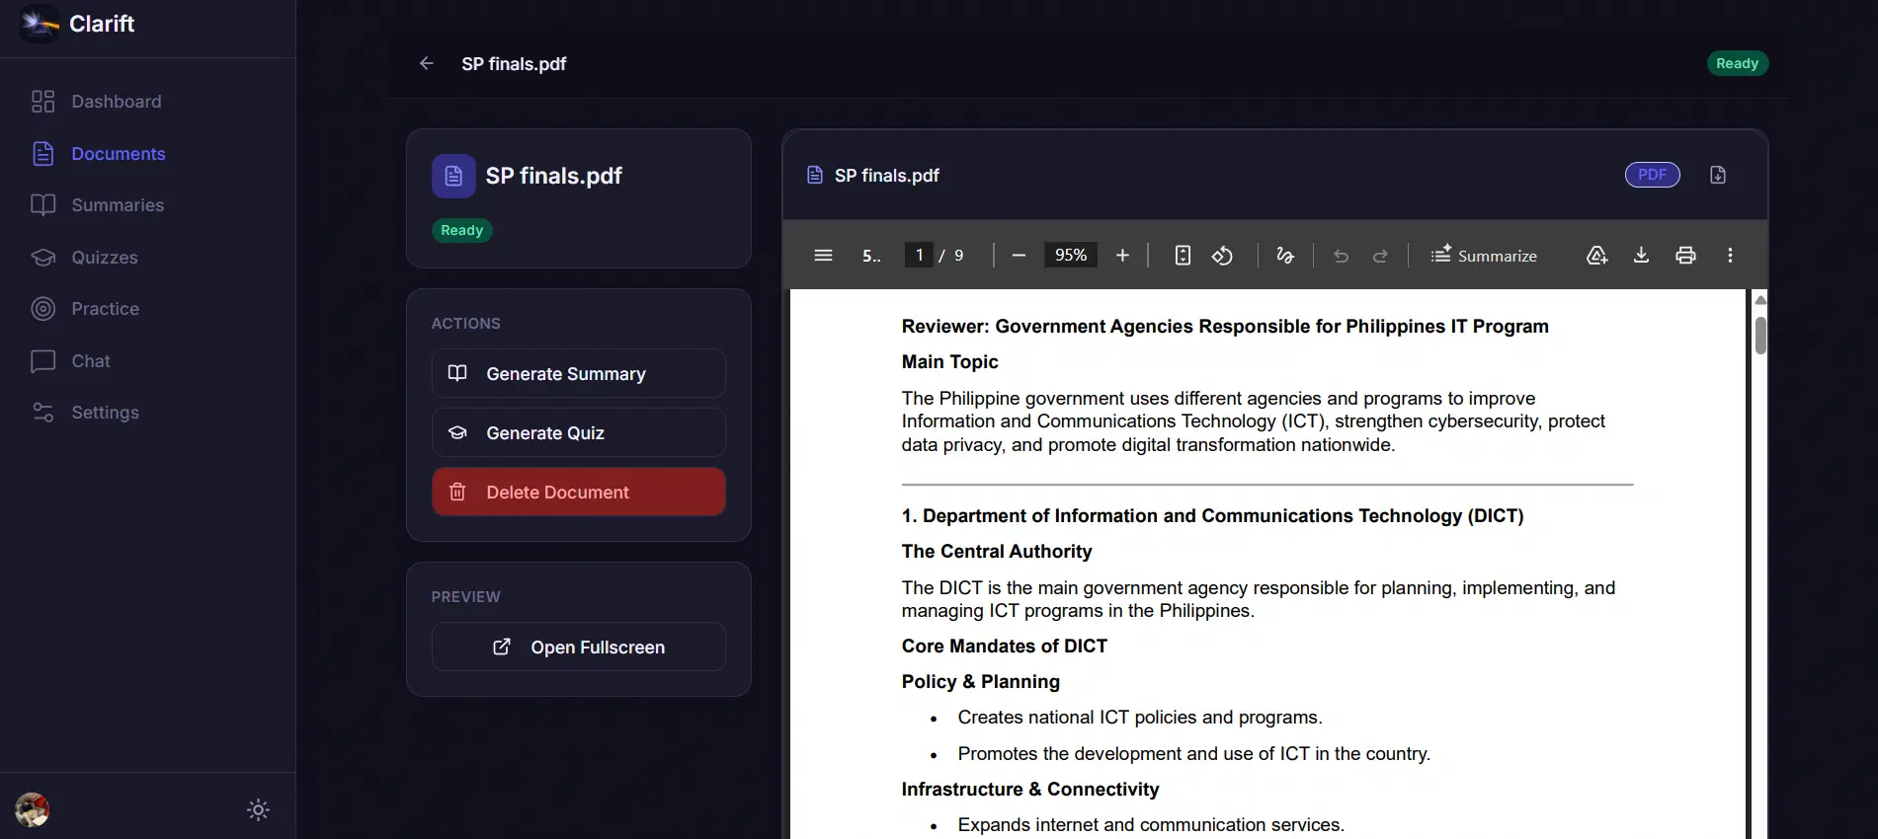
Task: Click the page number input field
Action: [919, 256]
